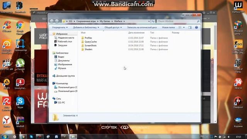Sort by Имя column header
The width and height of the screenshot is (247, 139).
tap(83, 32)
